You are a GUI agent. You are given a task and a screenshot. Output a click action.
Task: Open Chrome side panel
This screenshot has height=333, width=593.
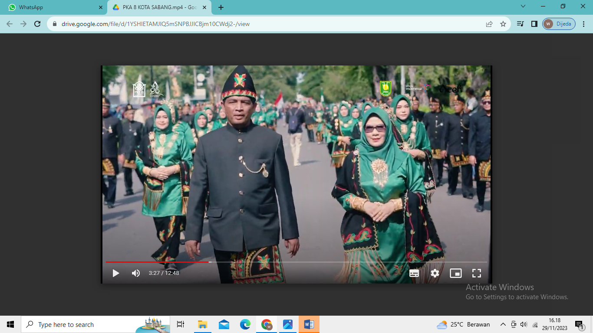534,24
